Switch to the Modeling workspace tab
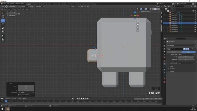This screenshot has width=197, height=111. point(35,4)
